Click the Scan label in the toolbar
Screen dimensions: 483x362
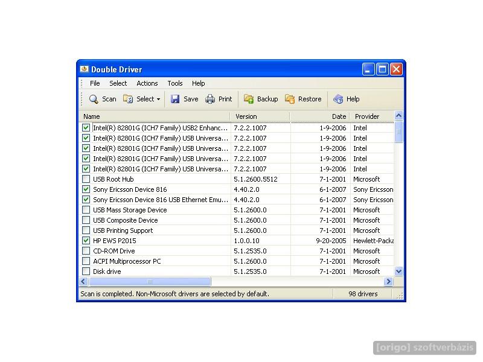pos(109,99)
